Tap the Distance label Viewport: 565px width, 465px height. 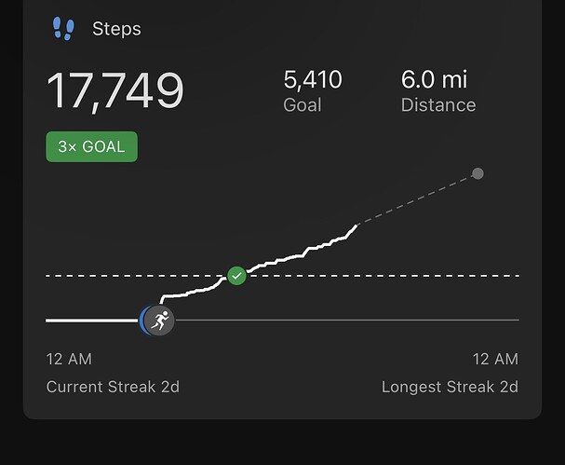point(438,105)
